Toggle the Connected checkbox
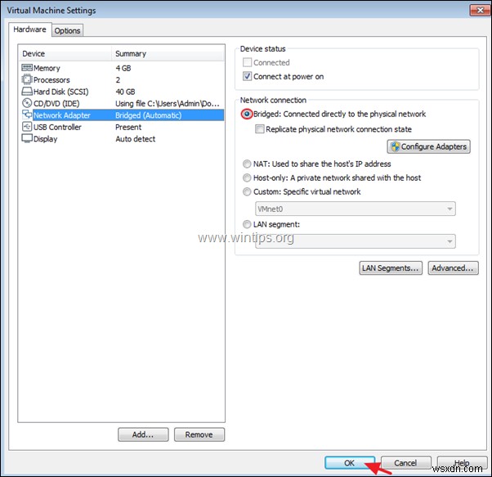This screenshot has height=477, width=492. coord(247,62)
